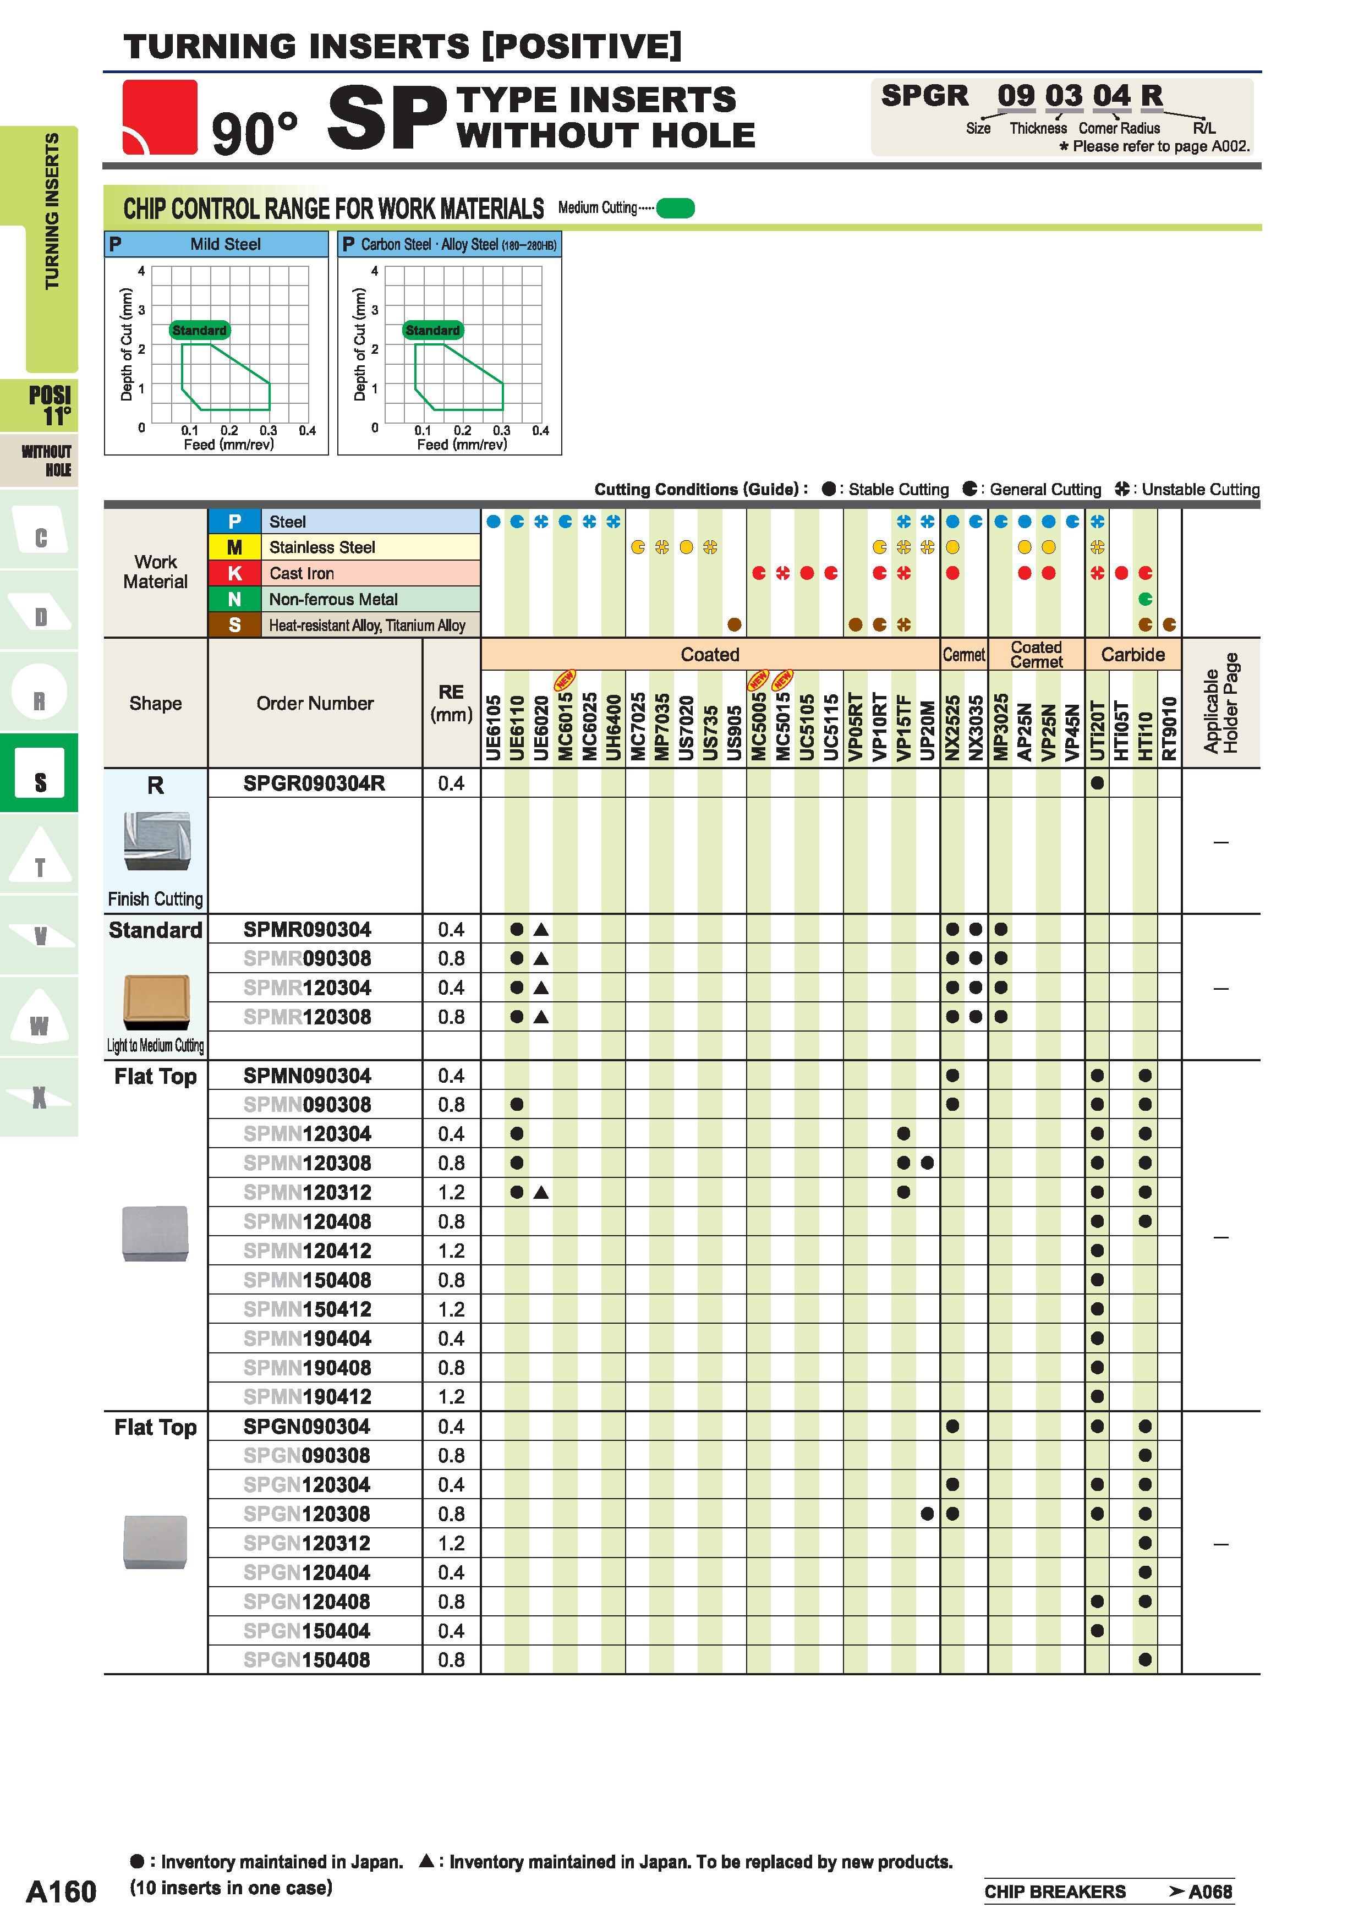Click the triangle marker in SPMN120312 row
This screenshot has width=1364, height=1930.
(541, 1192)
